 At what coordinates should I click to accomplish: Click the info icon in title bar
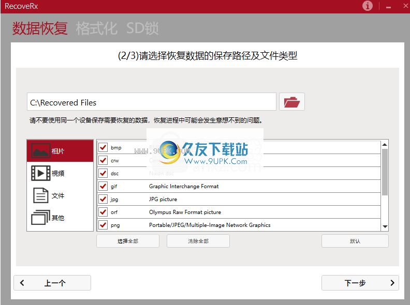368,6
